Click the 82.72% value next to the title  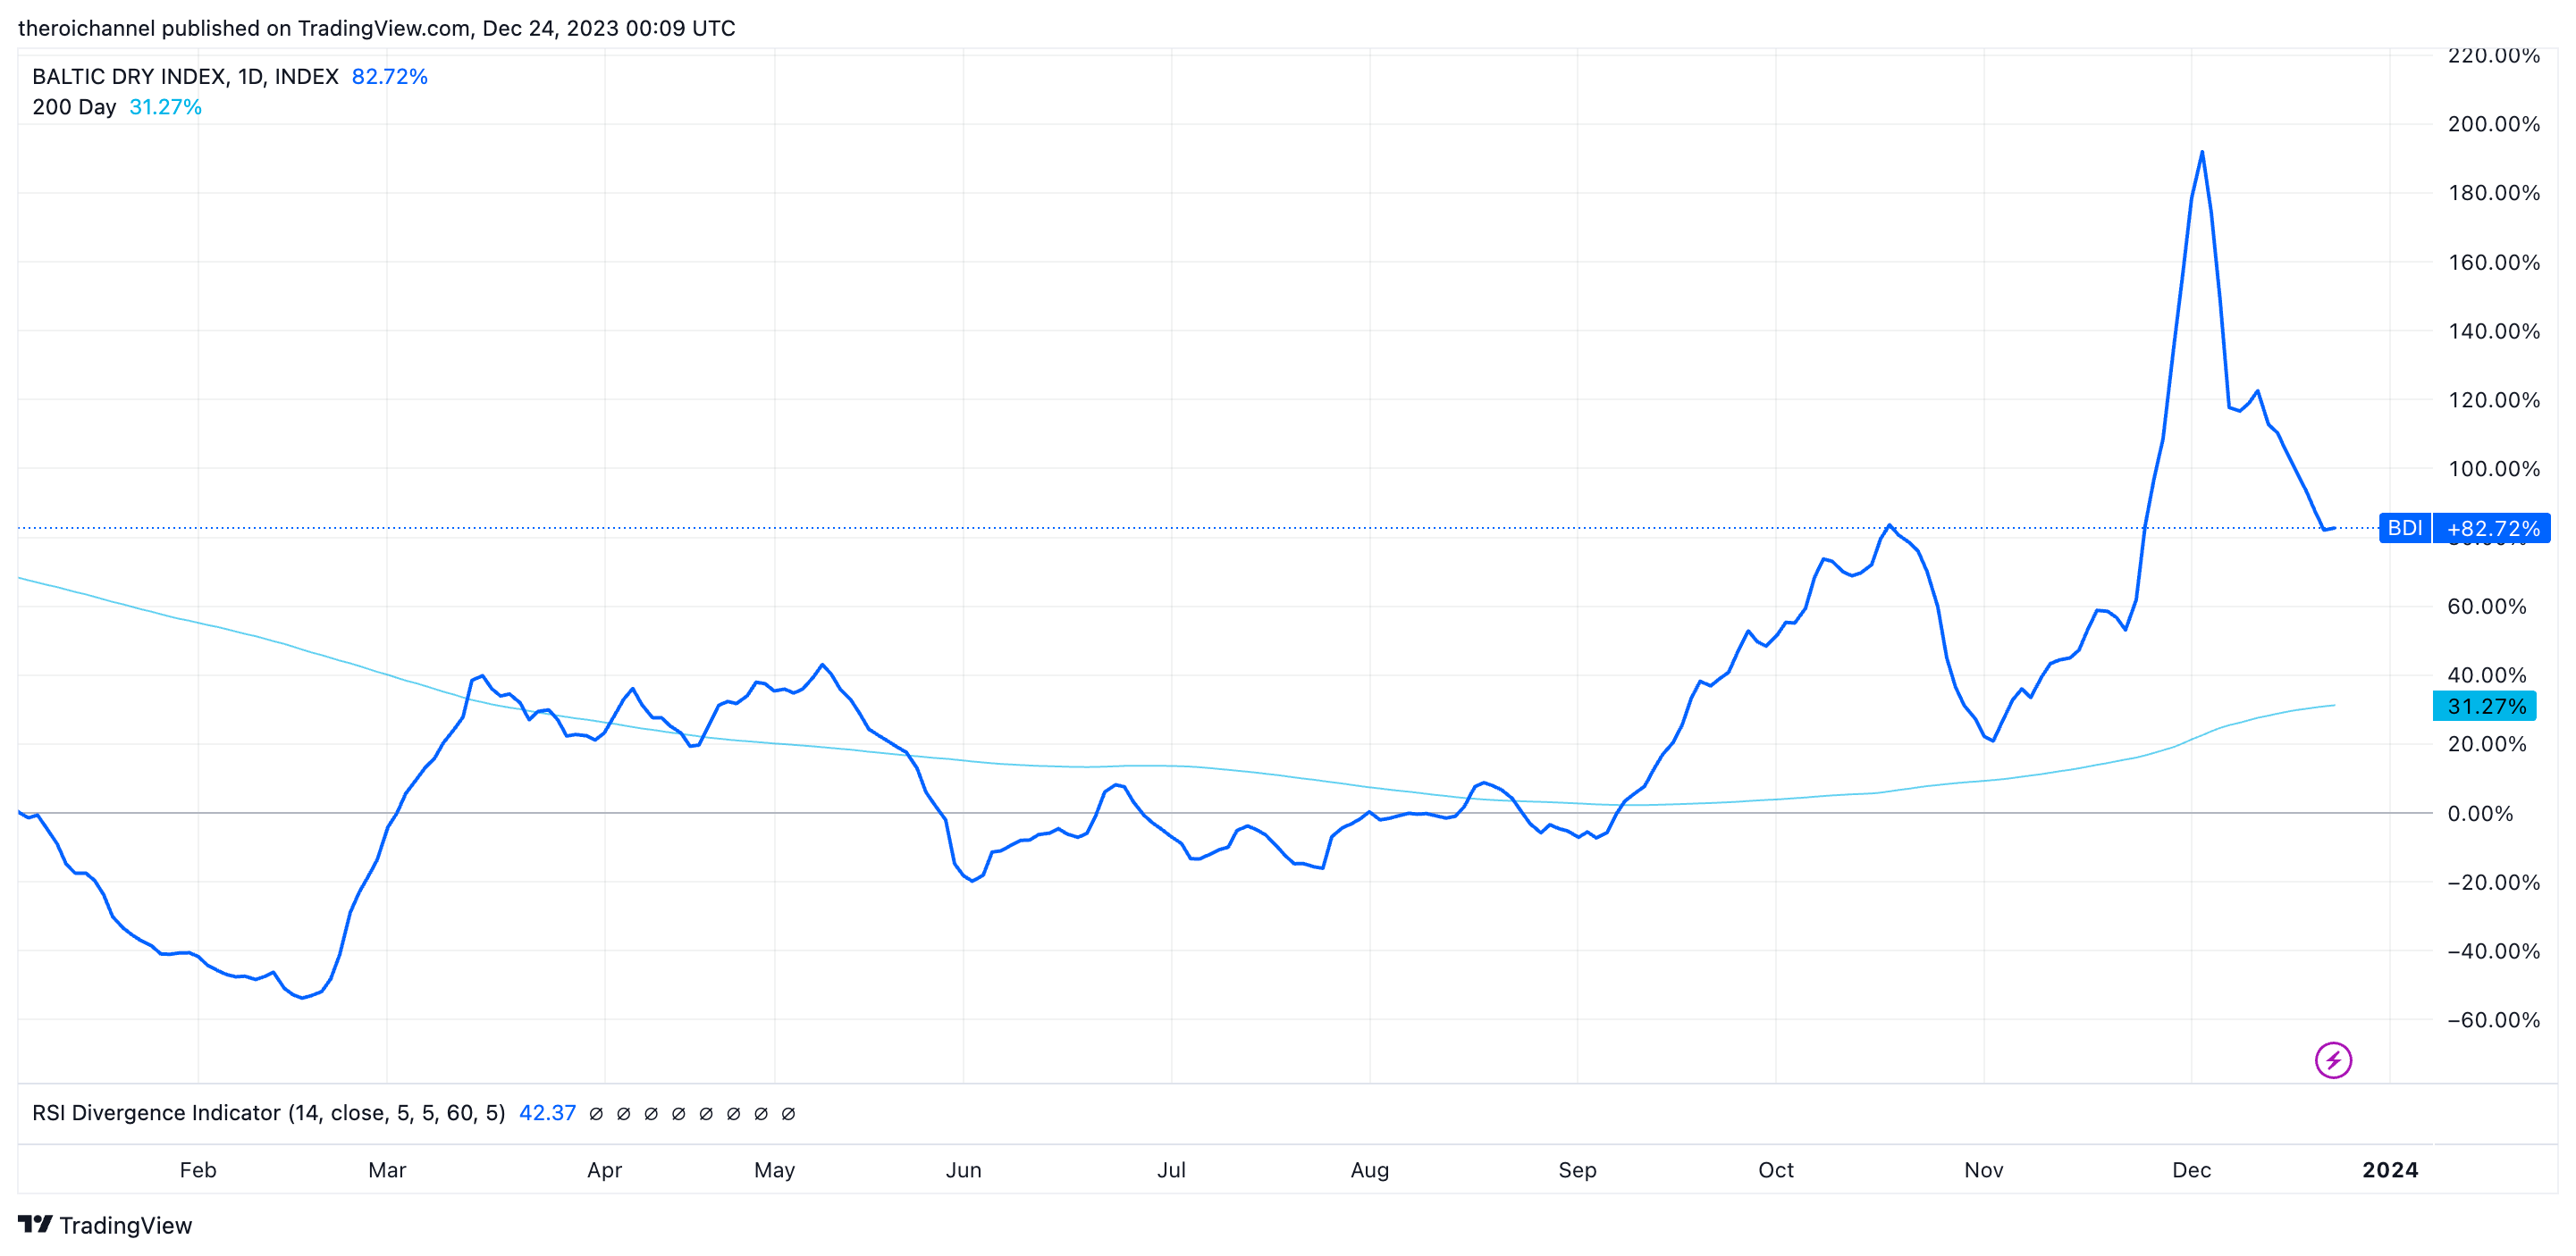click(x=389, y=77)
